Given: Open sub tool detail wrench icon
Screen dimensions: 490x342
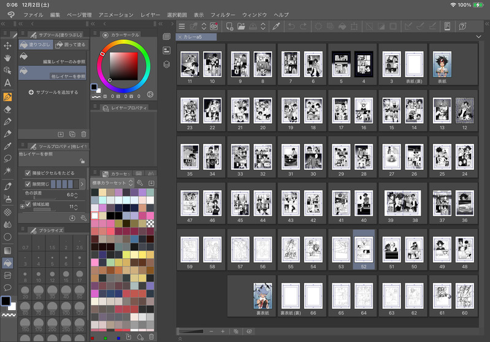Looking at the screenshot, I should [x=83, y=218].
